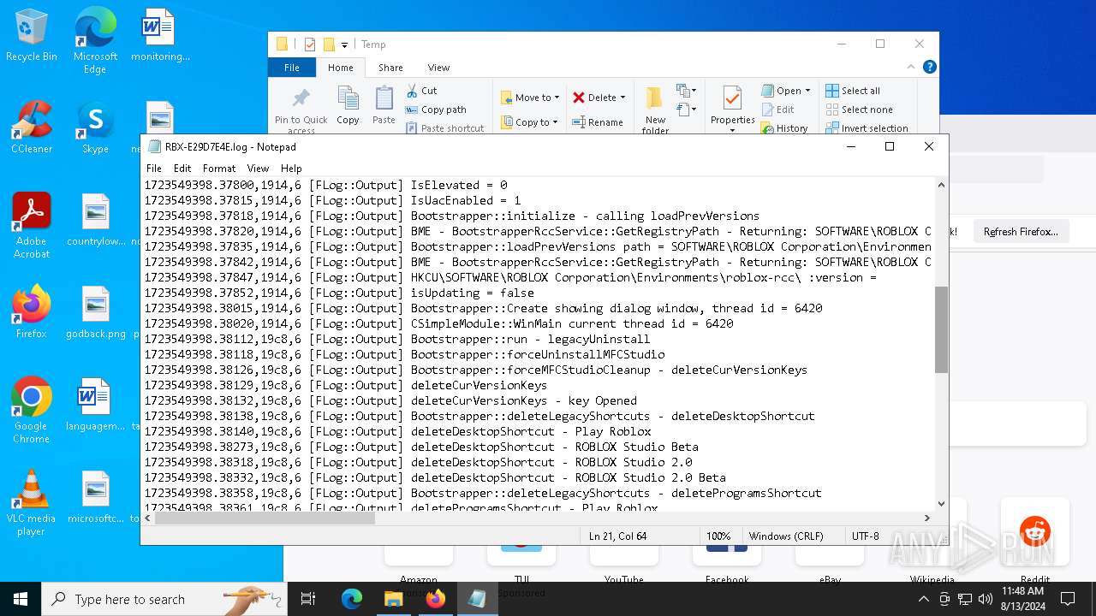Click Rename in Explorer ribbon
Image resolution: width=1096 pixels, height=616 pixels.
(x=599, y=122)
